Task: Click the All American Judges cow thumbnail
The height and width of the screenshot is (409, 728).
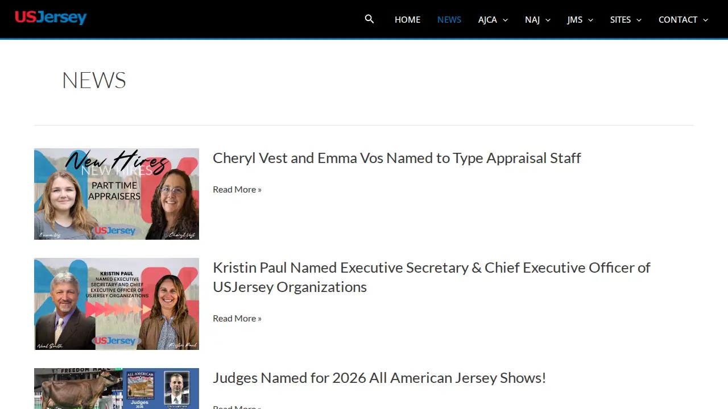Action: point(117,389)
